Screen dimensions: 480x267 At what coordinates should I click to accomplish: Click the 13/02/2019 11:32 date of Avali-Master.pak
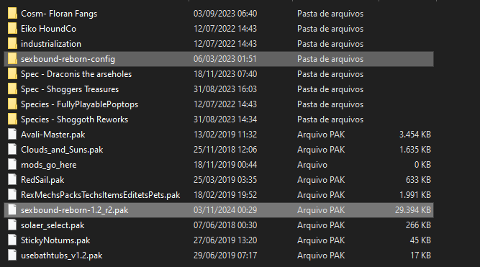click(225, 135)
